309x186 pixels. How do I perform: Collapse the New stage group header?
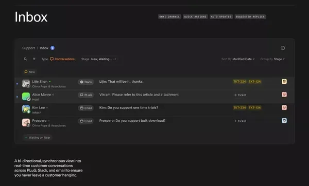(29, 72)
